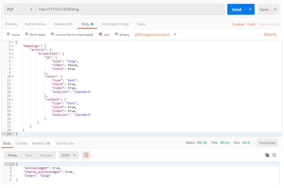Screen dimensions: 284x188
Task: Select the request Body tab
Action: pyautogui.click(x=87, y=24)
